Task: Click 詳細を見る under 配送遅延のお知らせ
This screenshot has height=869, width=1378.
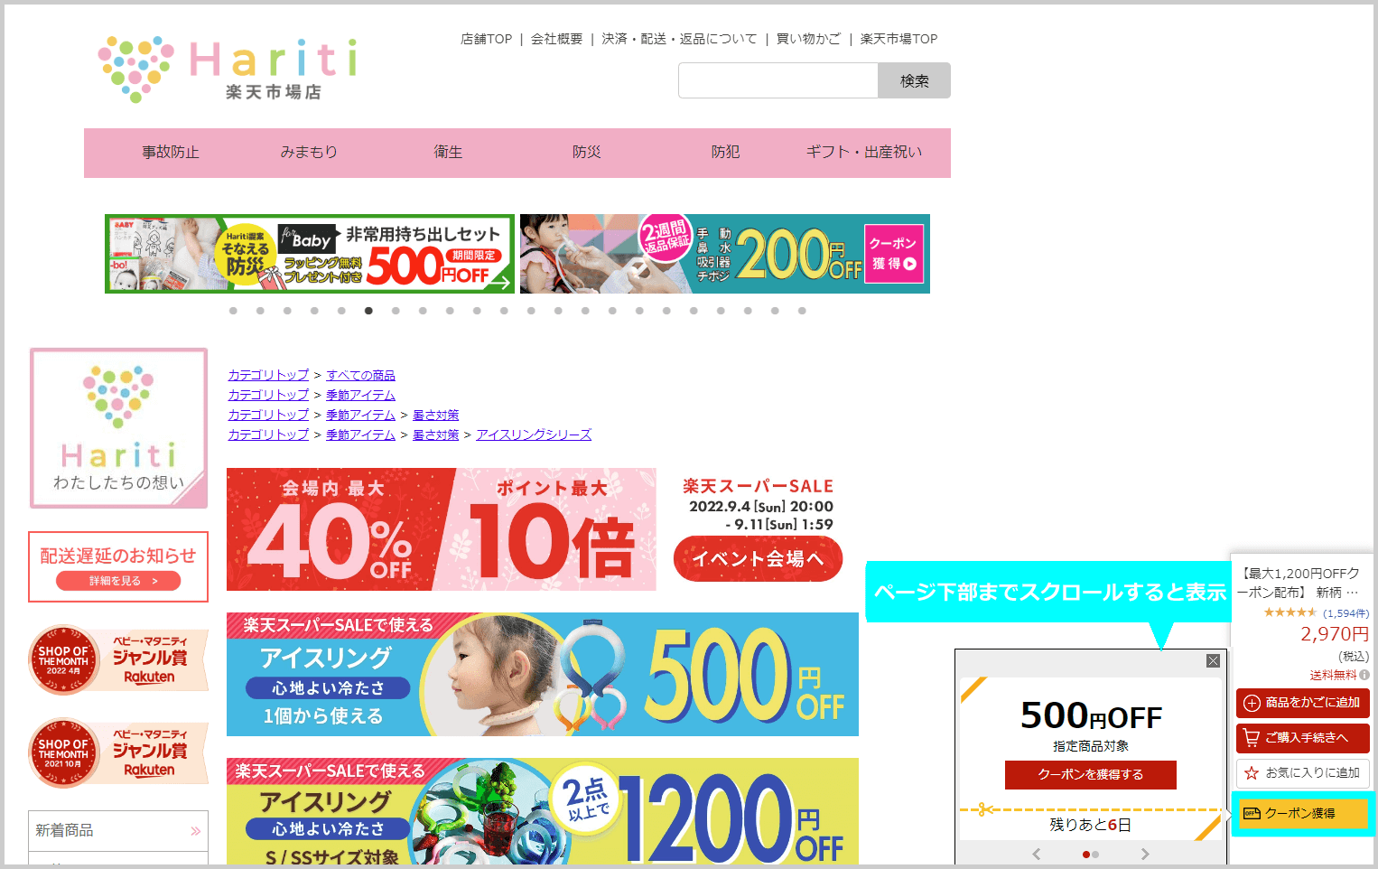Action: point(118,581)
